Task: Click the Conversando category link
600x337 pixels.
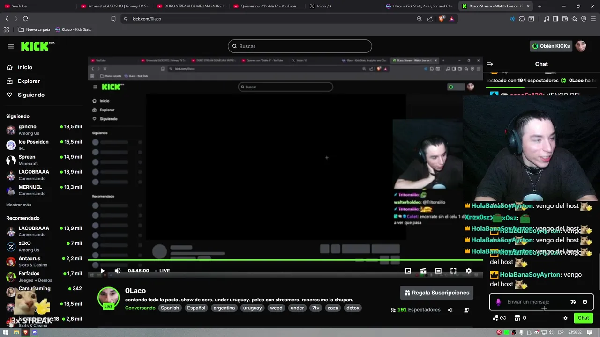Action: (x=140, y=308)
